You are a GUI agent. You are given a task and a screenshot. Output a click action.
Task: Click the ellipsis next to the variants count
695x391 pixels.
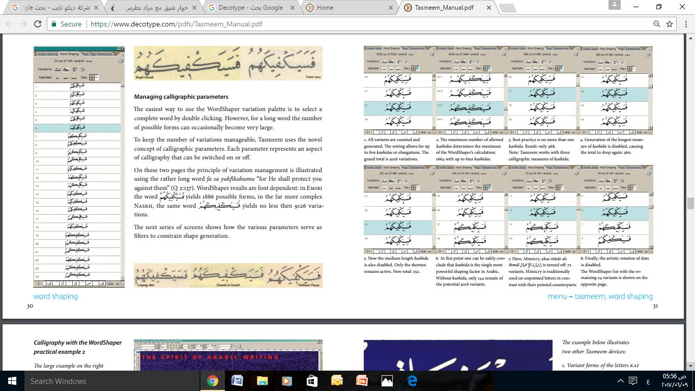pyautogui.click(x=89, y=61)
